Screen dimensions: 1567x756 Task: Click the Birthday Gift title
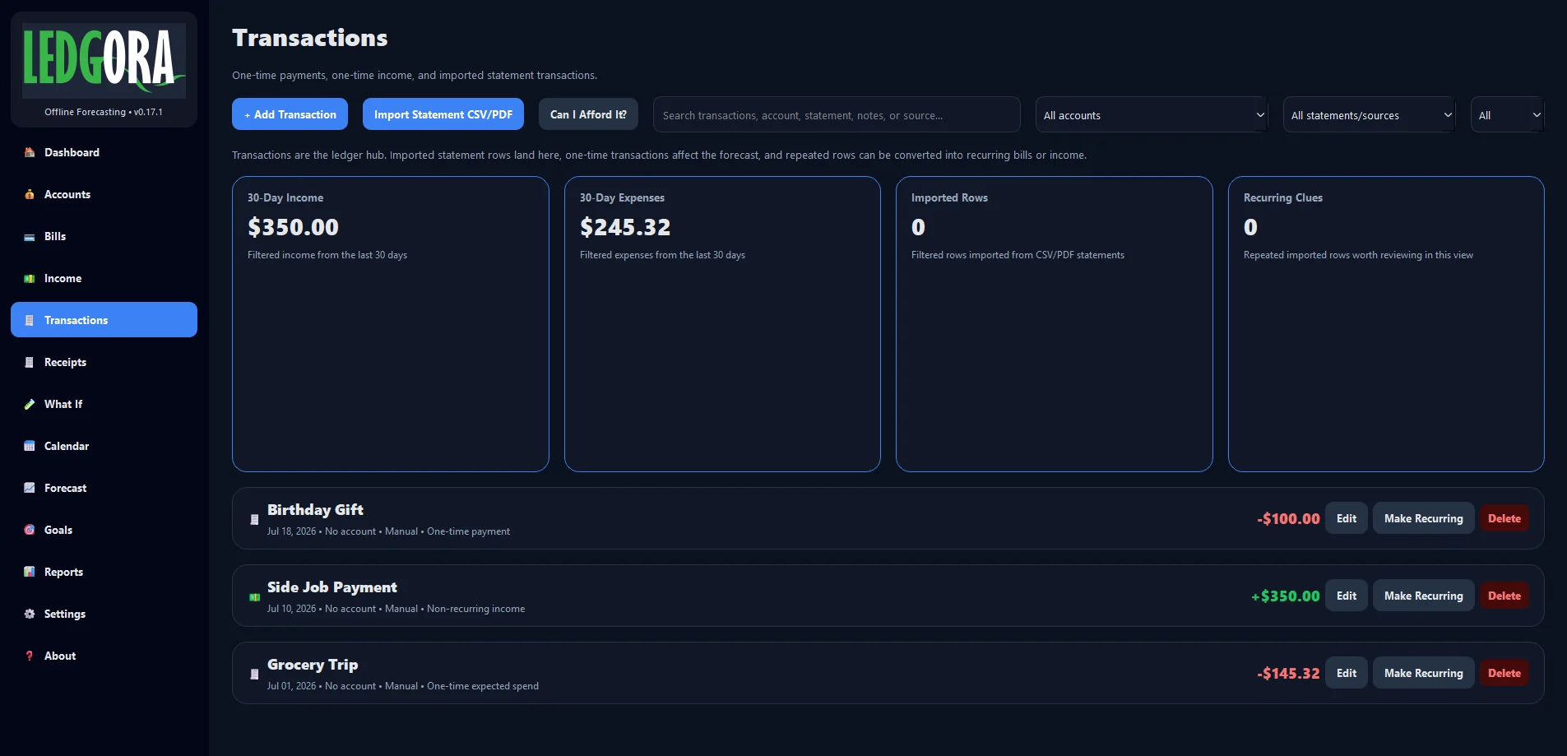[x=315, y=510]
